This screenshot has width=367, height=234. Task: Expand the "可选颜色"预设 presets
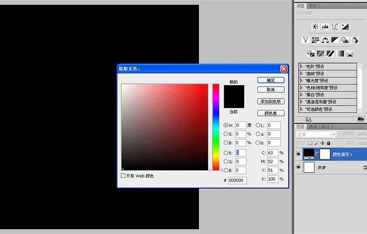[301, 109]
